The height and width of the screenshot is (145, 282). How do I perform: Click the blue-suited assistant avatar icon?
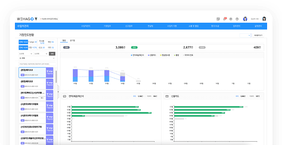[245, 19]
